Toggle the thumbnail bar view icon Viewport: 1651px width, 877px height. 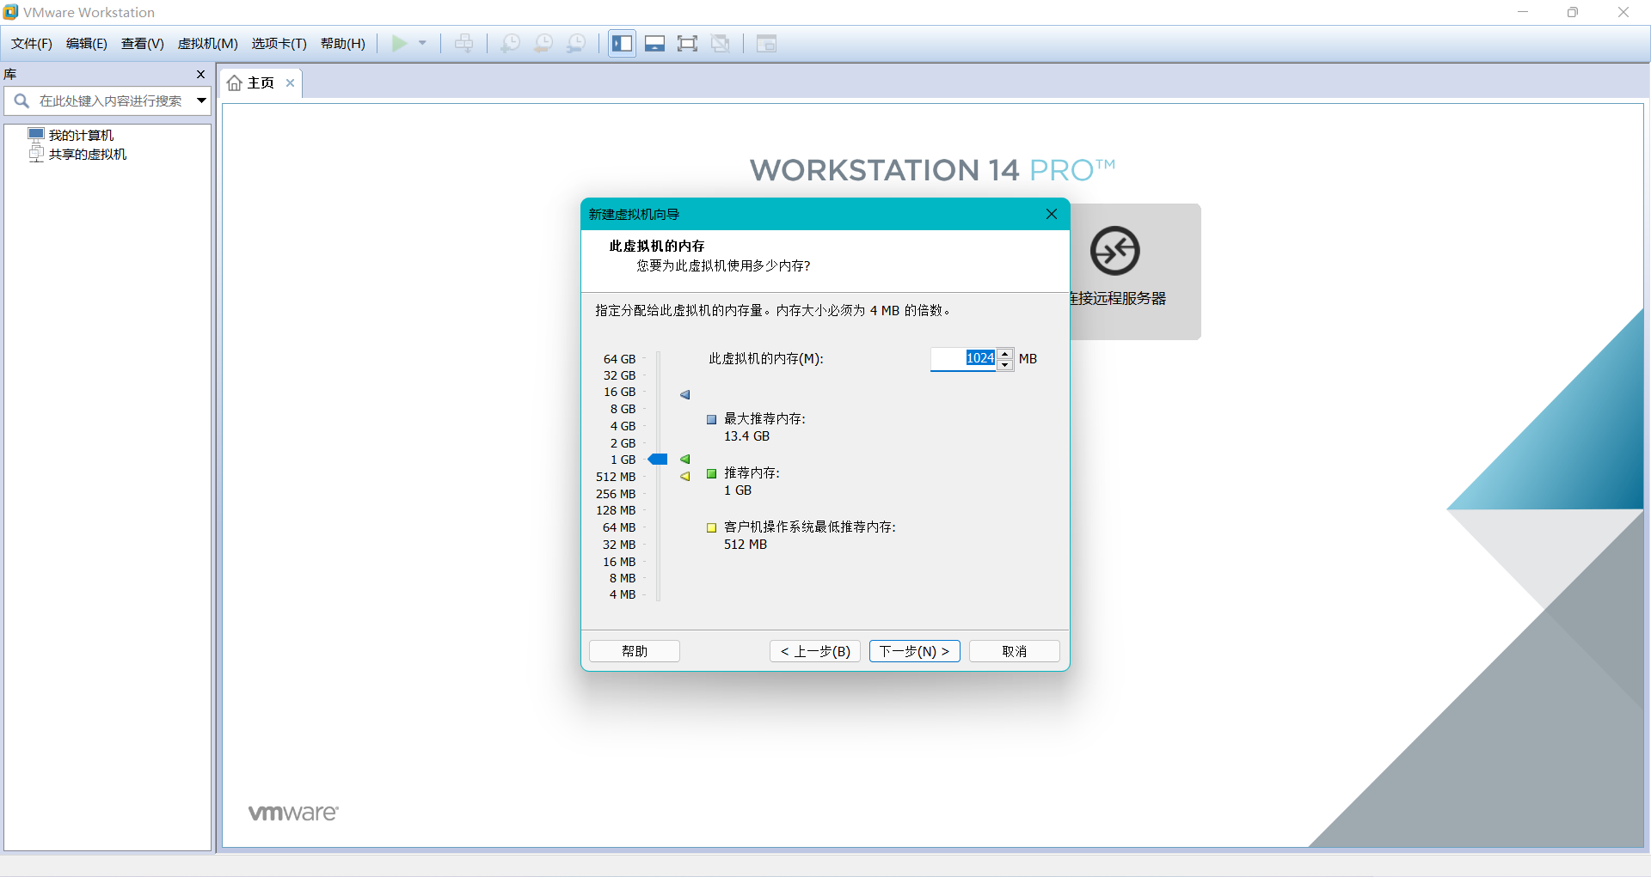click(x=655, y=44)
